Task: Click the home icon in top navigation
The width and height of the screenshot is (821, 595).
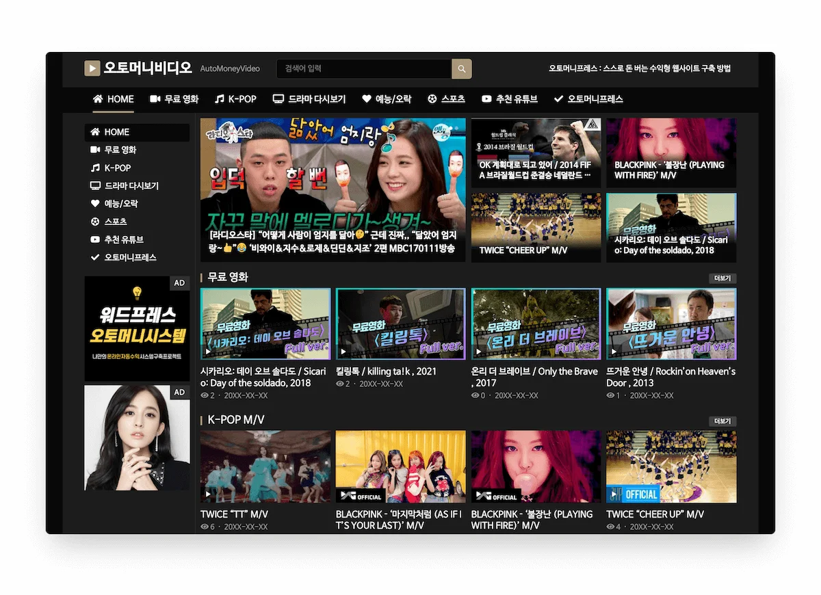Action: coord(98,99)
